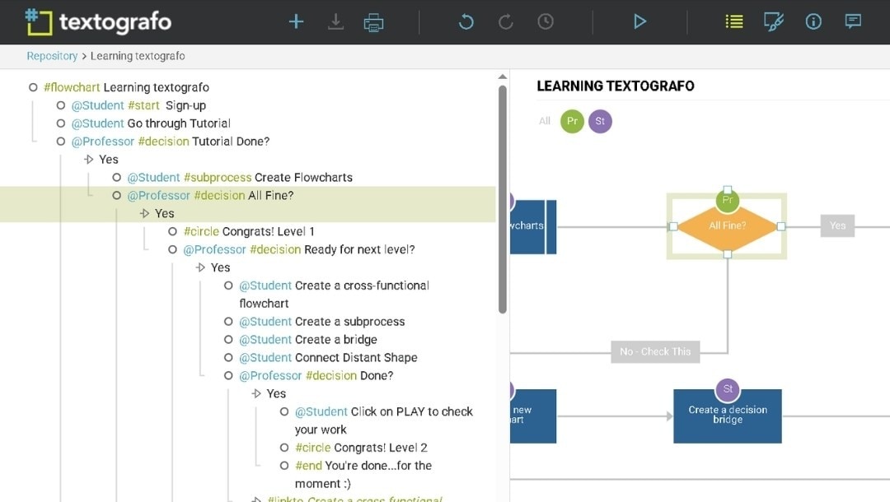Click the Yes connector label in diagram
890x502 pixels.
[837, 225]
